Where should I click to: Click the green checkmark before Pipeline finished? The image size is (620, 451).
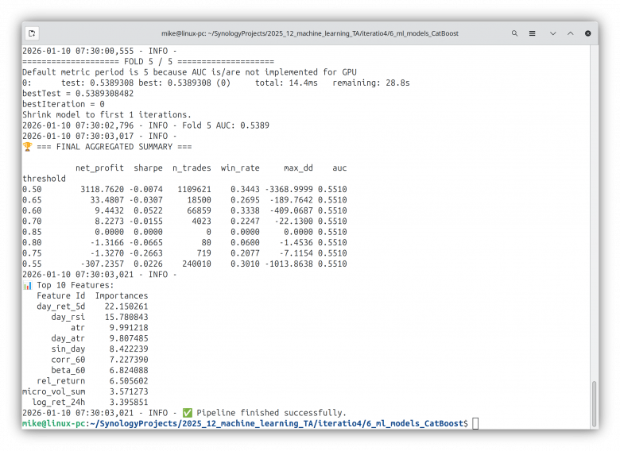point(187,413)
